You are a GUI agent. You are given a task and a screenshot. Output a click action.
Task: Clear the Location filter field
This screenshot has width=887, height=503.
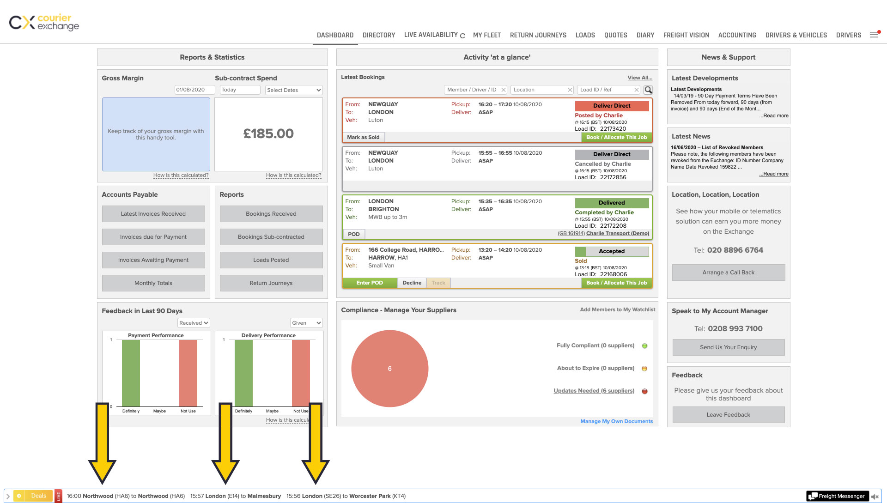coord(570,90)
